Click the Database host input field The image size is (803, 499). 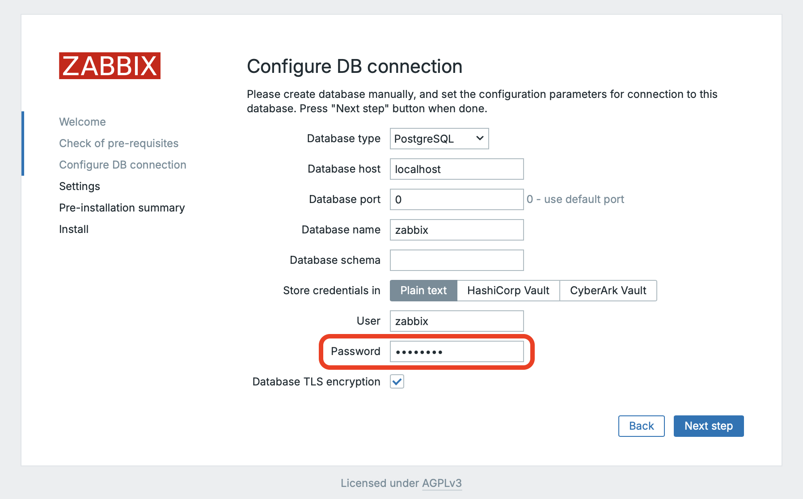pyautogui.click(x=456, y=169)
